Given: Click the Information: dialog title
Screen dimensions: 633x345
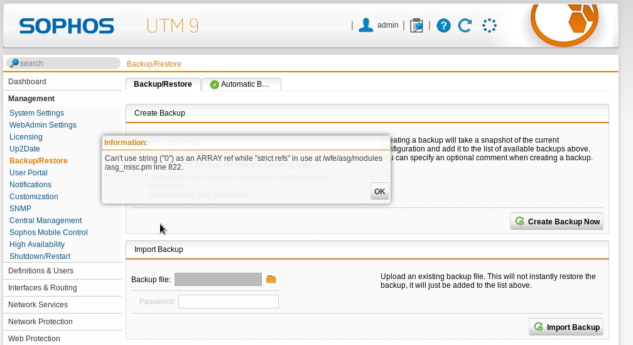Looking at the screenshot, I should (x=126, y=143).
